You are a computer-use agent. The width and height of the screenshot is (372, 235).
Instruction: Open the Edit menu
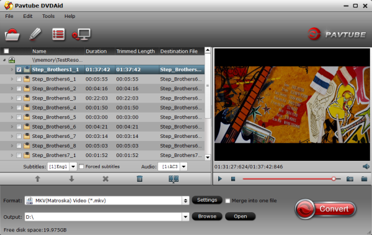(27, 16)
